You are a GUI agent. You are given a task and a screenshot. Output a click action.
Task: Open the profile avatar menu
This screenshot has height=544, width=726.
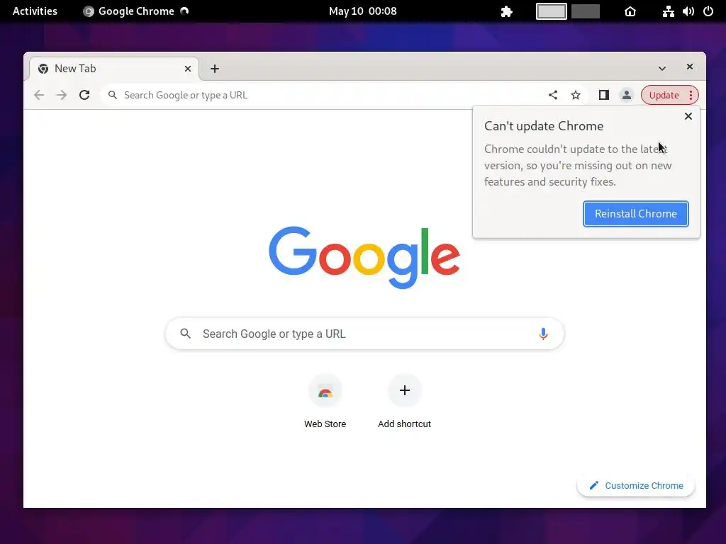627,96
